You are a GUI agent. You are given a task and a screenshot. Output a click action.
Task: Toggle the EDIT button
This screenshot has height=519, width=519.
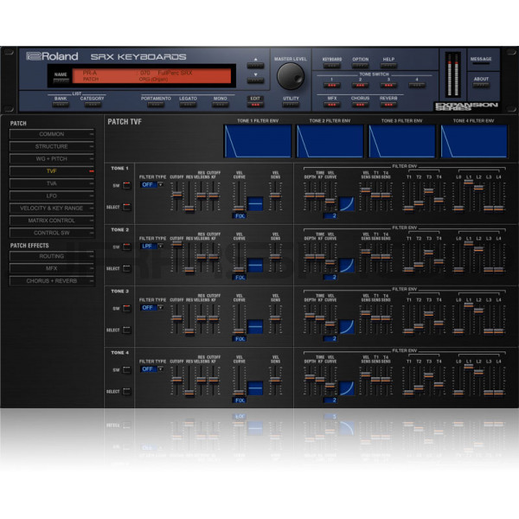click(x=255, y=105)
